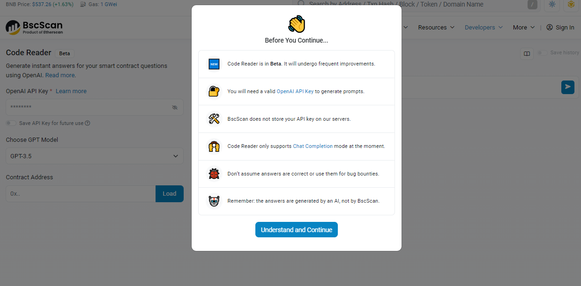Toggle the Save history switch
This screenshot has height=286, width=581.
[x=542, y=52]
